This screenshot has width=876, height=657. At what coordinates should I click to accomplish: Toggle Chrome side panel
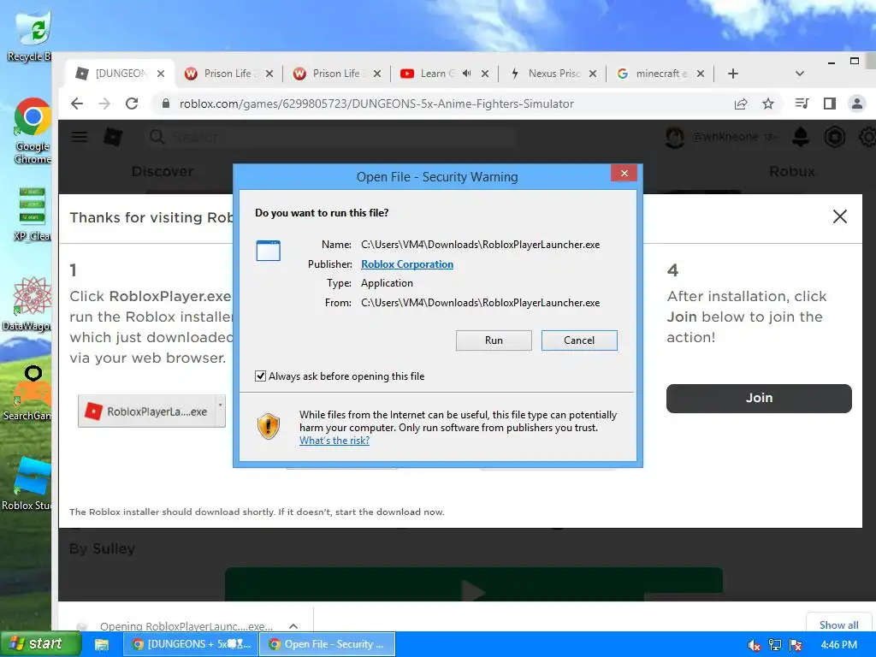829,104
